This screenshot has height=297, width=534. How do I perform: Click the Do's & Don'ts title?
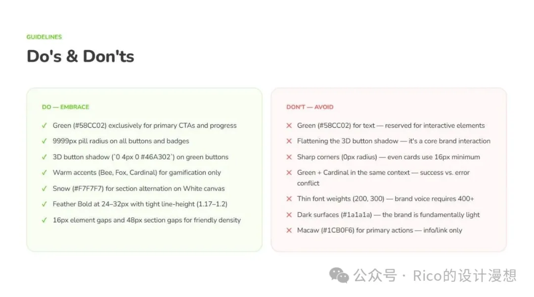tap(81, 56)
